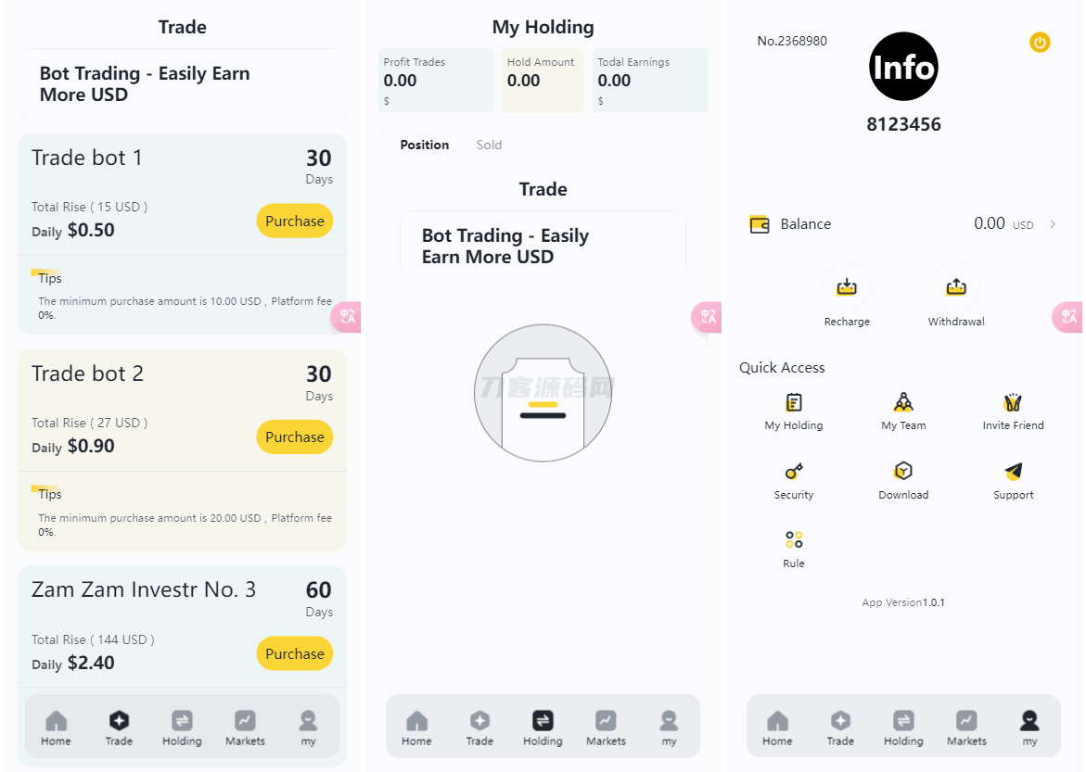Tap Home in middle screen navigation bar

416,728
